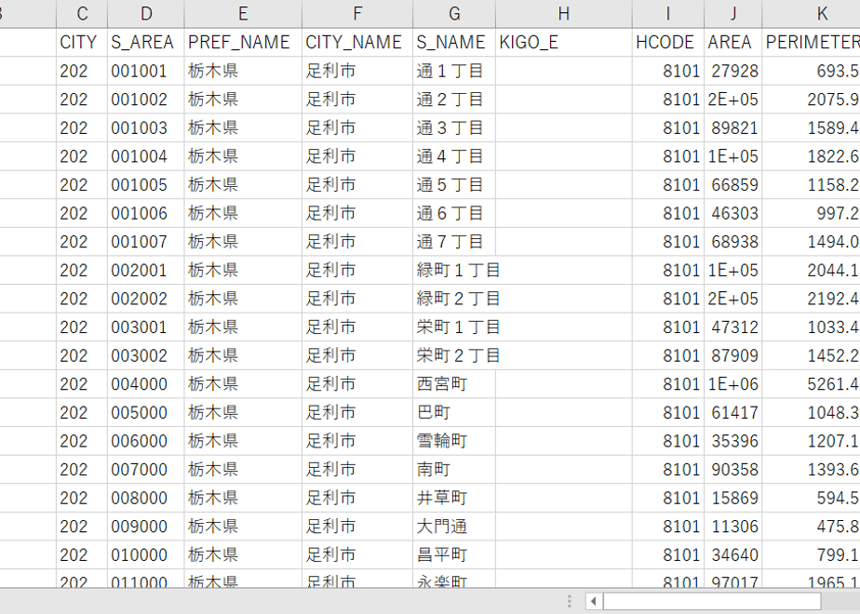This screenshot has width=860, height=614.
Task: Select column C header
Action: click(x=82, y=14)
